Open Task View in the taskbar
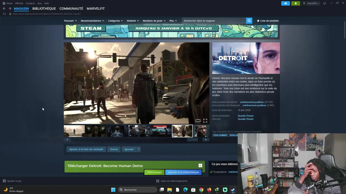Viewport: 346px width, 194px height. 162,190
